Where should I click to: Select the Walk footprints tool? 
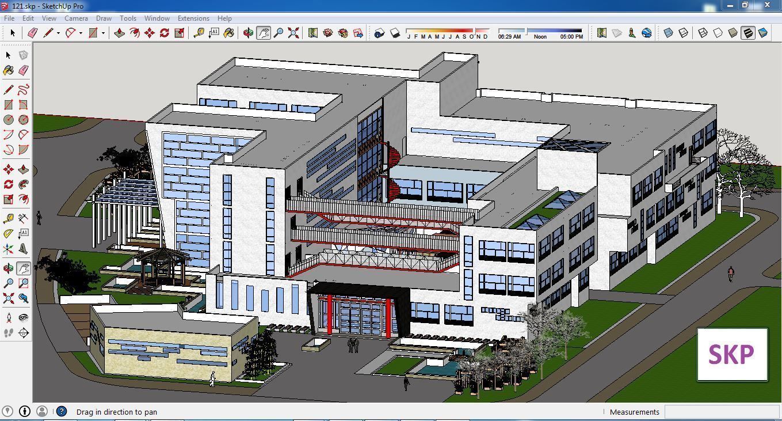[x=8, y=333]
